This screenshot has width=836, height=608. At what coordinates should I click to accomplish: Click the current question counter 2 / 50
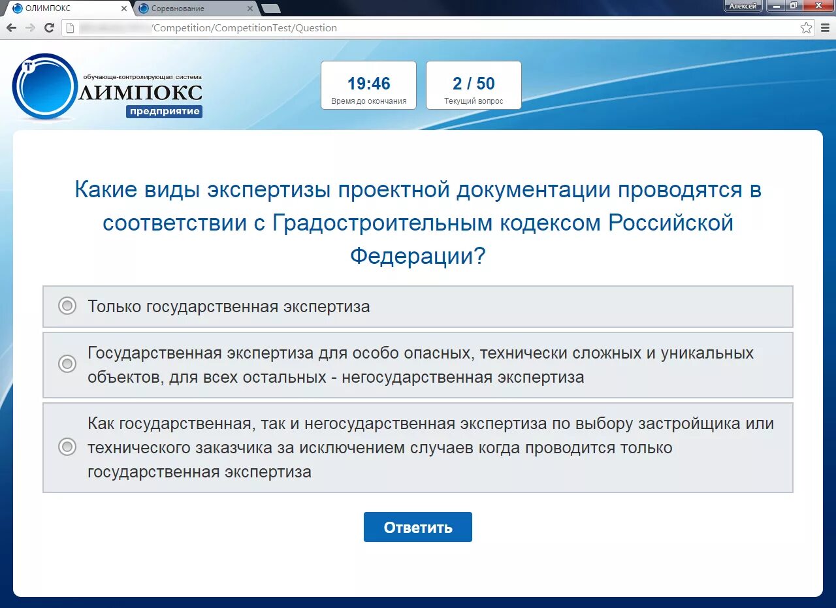pyautogui.click(x=474, y=84)
